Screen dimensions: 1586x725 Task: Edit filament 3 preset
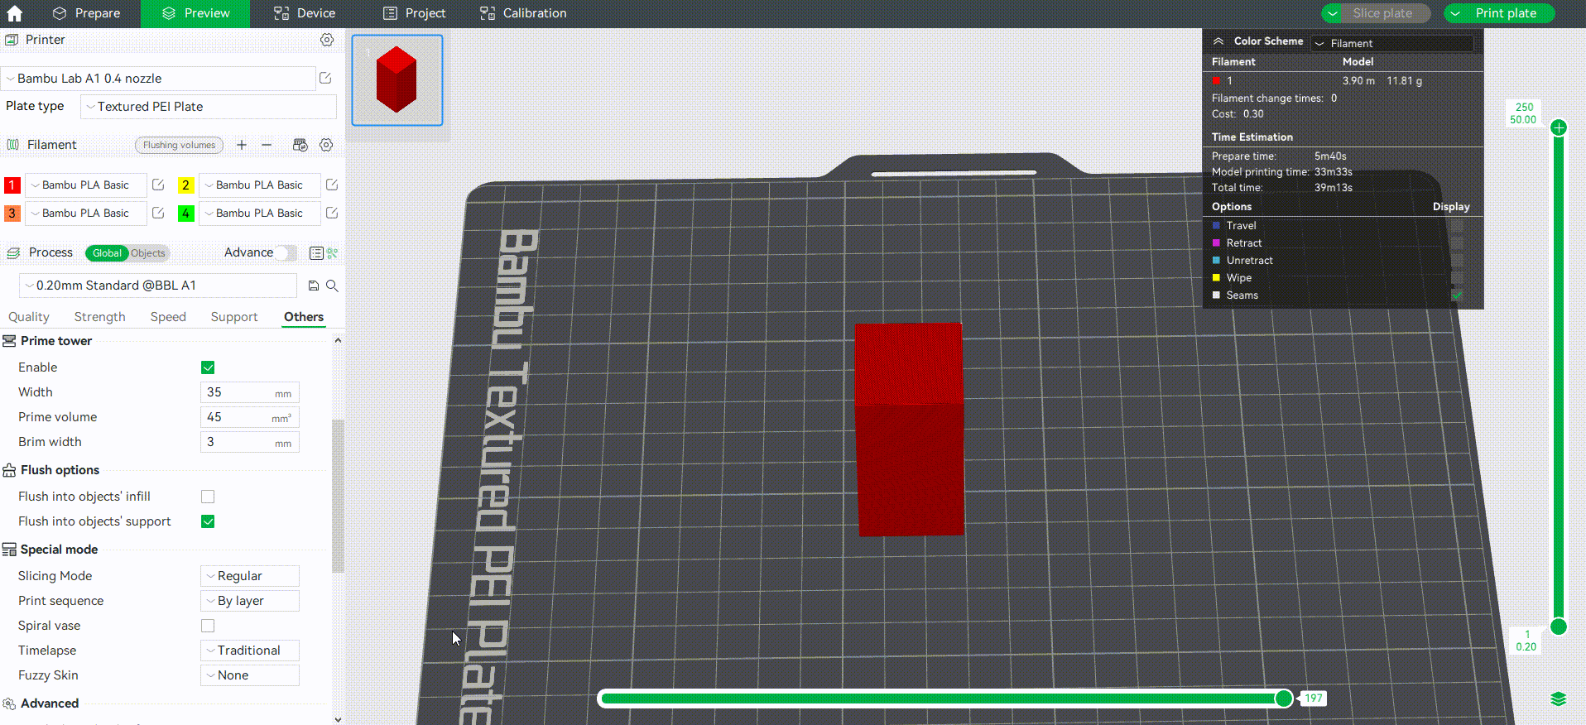[x=158, y=213]
